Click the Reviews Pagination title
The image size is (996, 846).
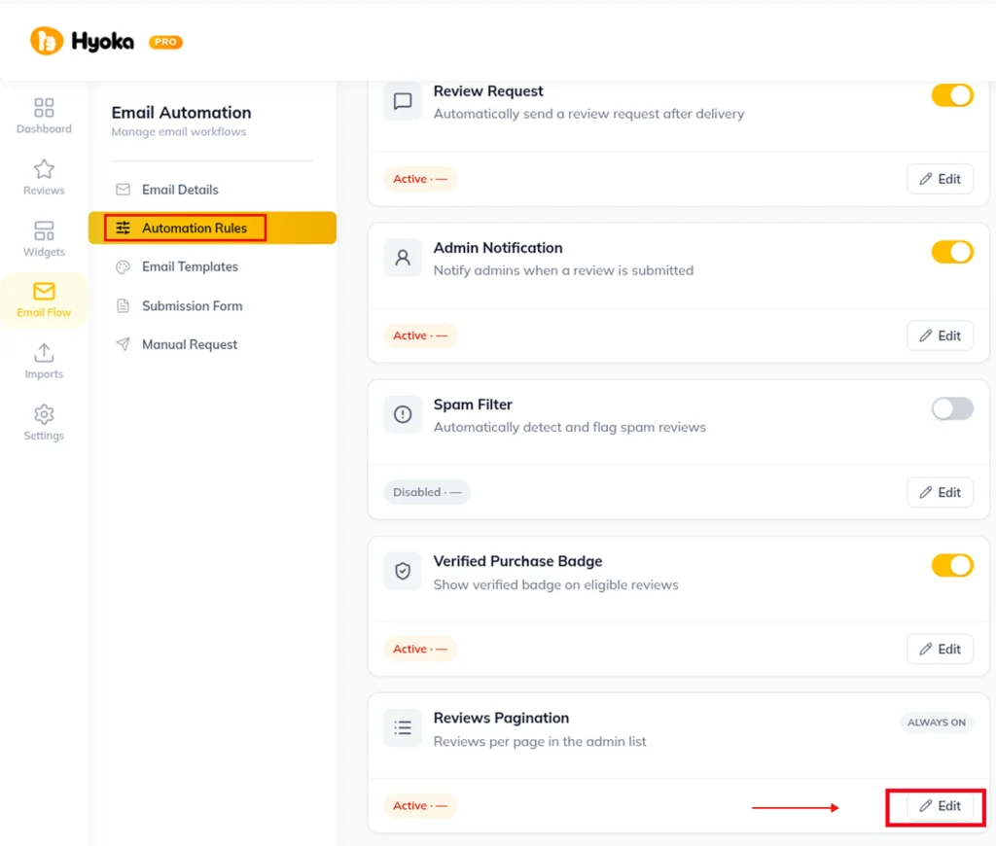coord(501,718)
